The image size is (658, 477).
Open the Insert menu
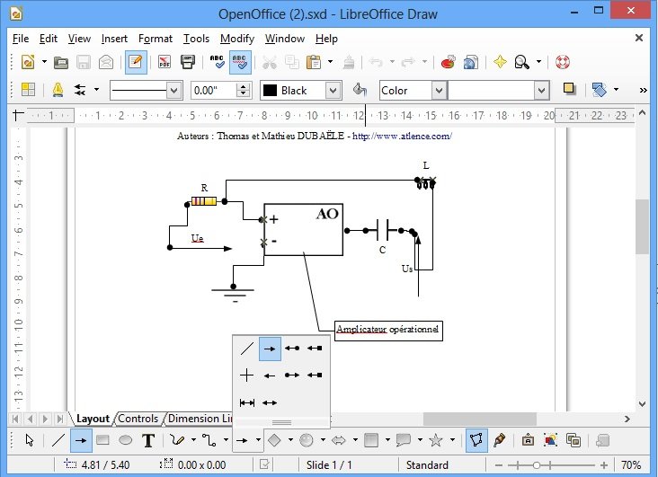pos(114,39)
